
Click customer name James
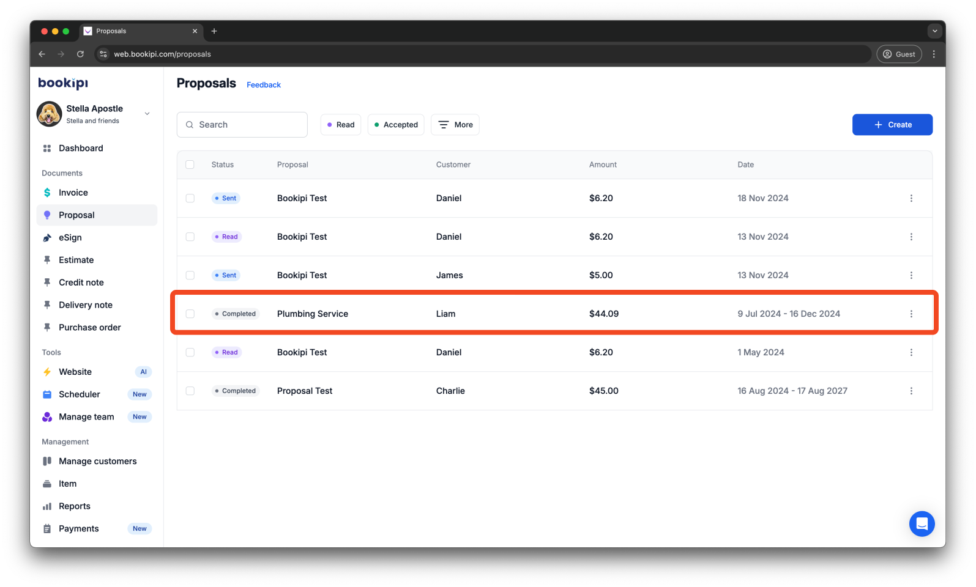click(x=450, y=275)
